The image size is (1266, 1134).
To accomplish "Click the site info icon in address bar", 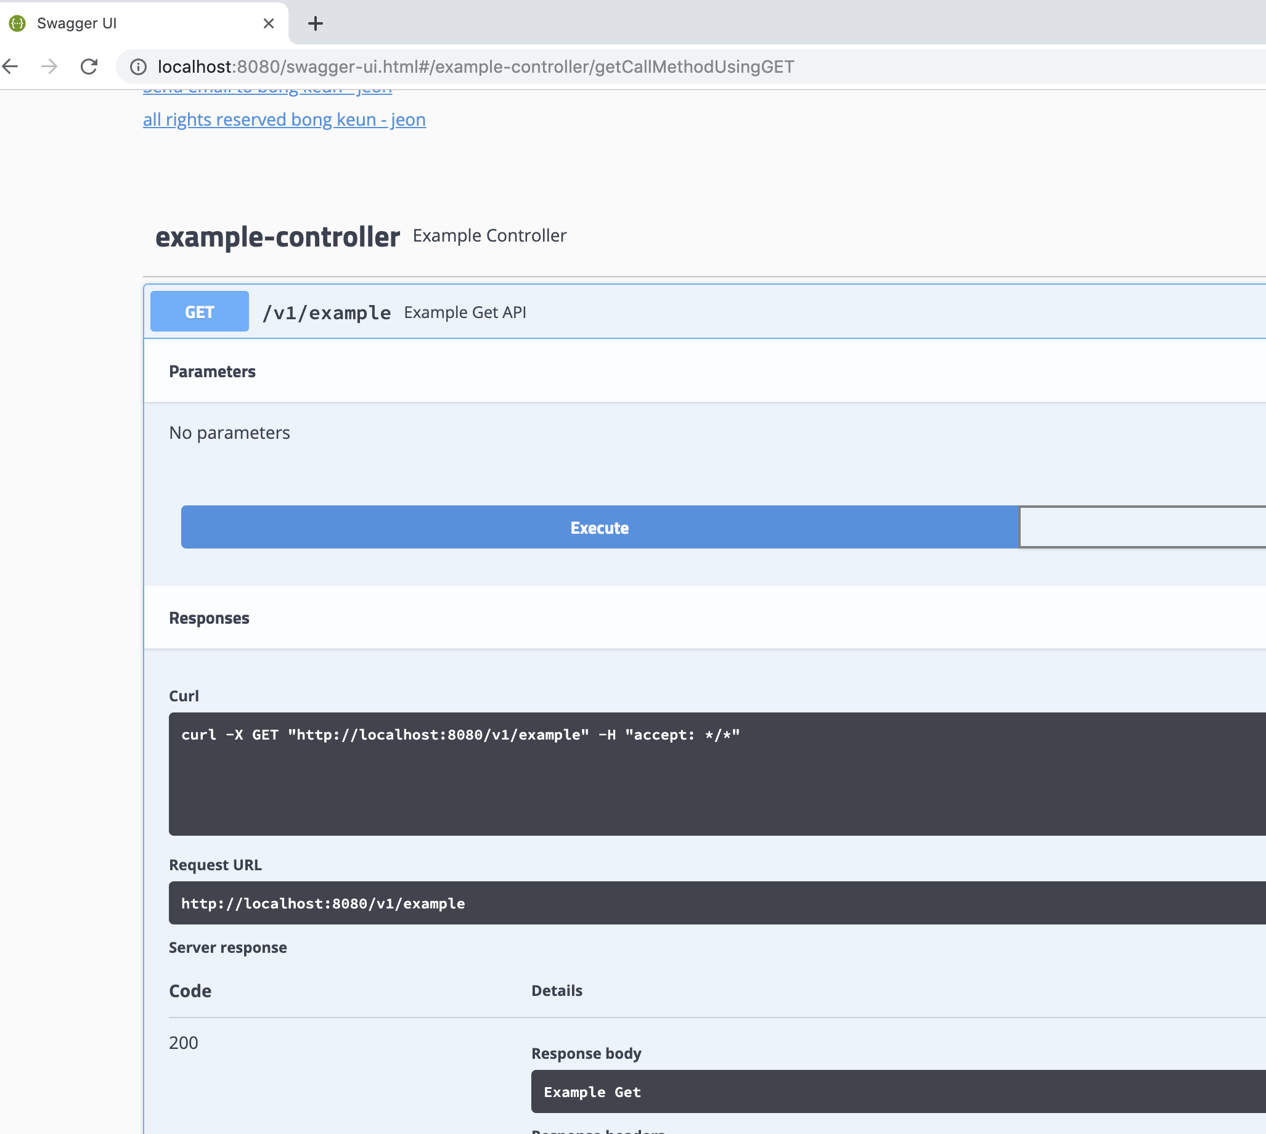I will click(138, 67).
